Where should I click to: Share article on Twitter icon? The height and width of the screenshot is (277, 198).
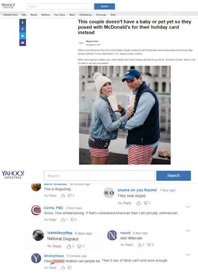23,36
